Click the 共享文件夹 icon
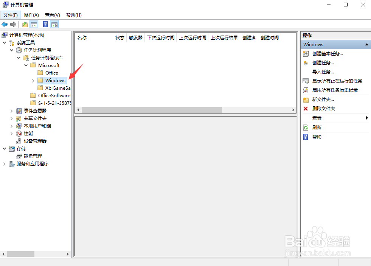The height and width of the screenshot is (266, 371). 19,118
